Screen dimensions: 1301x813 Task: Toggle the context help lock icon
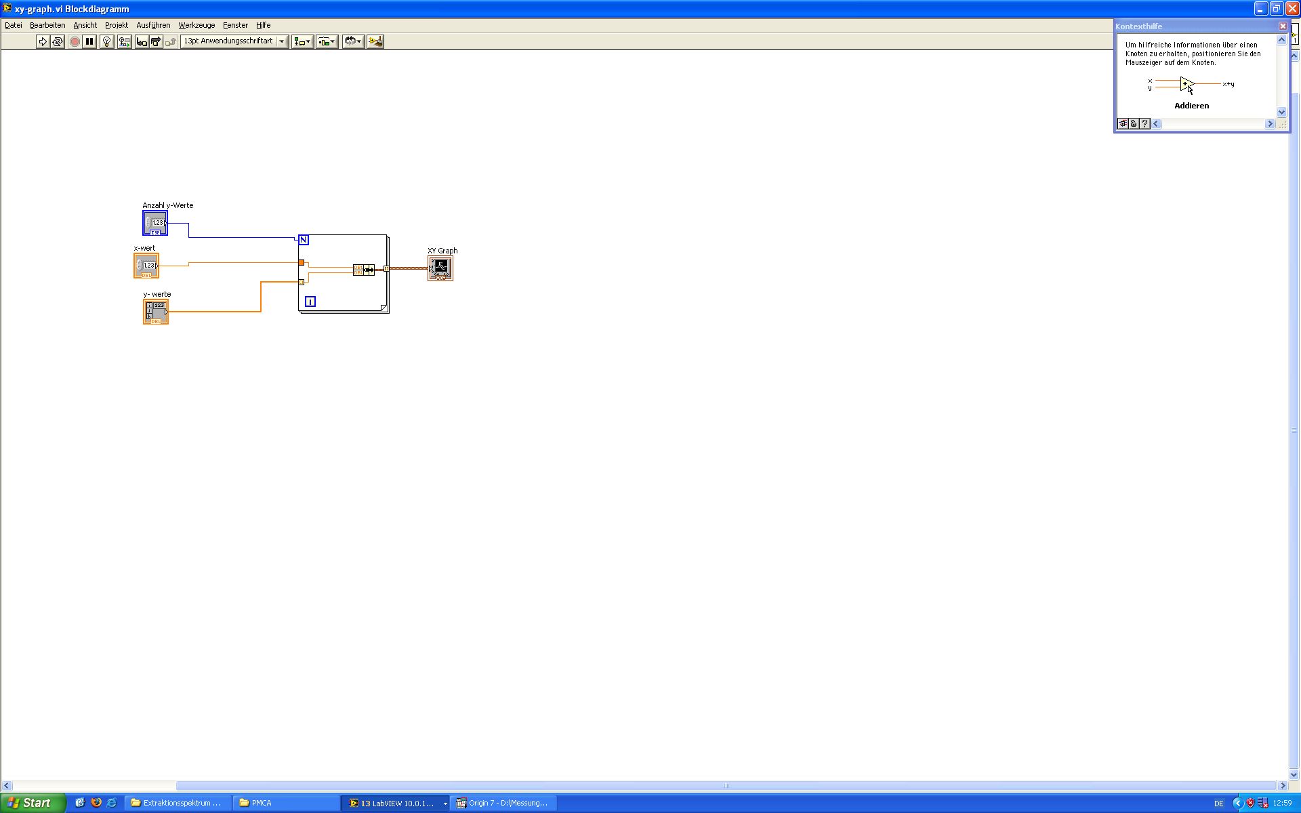click(1134, 124)
